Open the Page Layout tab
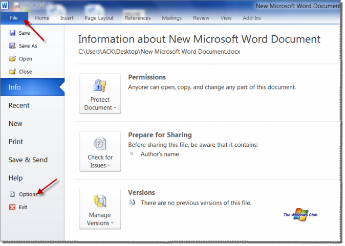 click(x=99, y=18)
